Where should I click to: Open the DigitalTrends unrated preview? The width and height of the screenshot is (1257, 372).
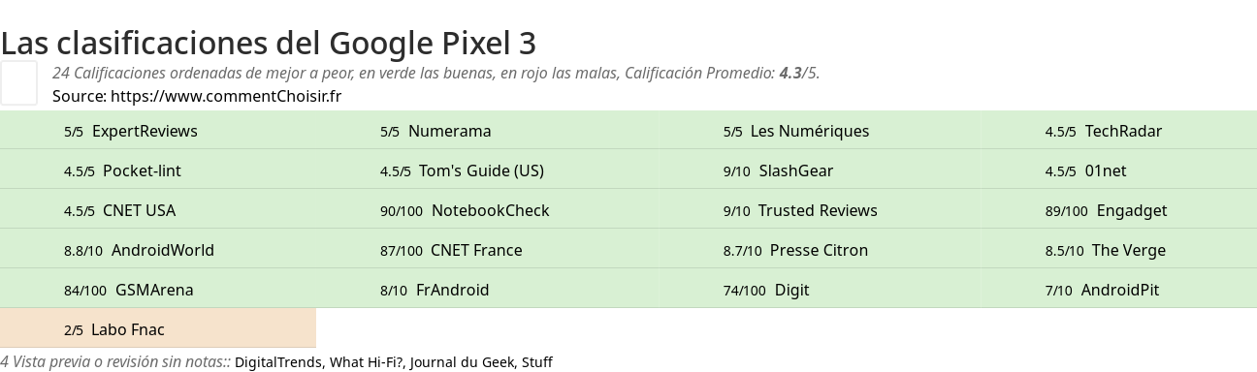coord(278,362)
